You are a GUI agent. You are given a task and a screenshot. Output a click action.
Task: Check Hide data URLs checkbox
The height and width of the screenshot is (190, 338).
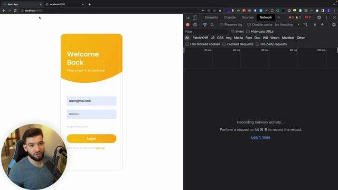pyautogui.click(x=248, y=32)
